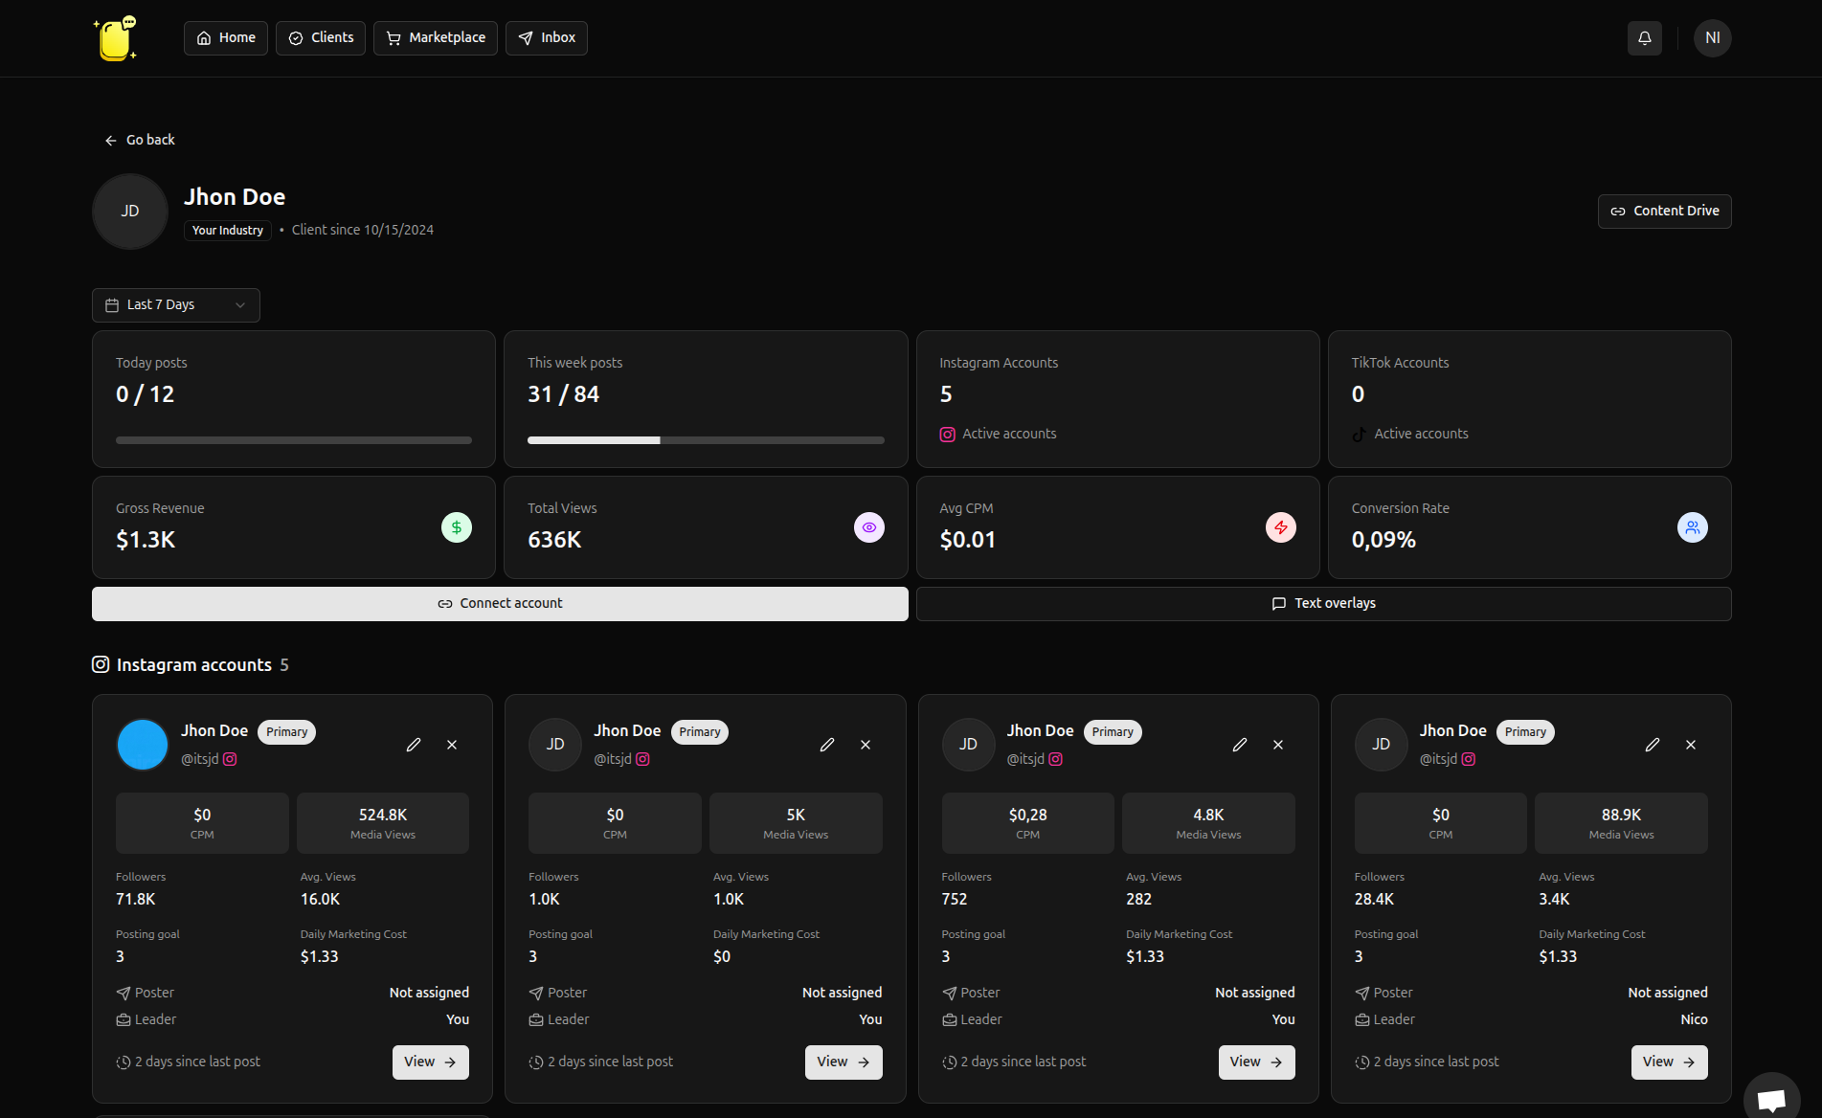
Task: Click the purple eye Total Views icon
Action: 868,527
